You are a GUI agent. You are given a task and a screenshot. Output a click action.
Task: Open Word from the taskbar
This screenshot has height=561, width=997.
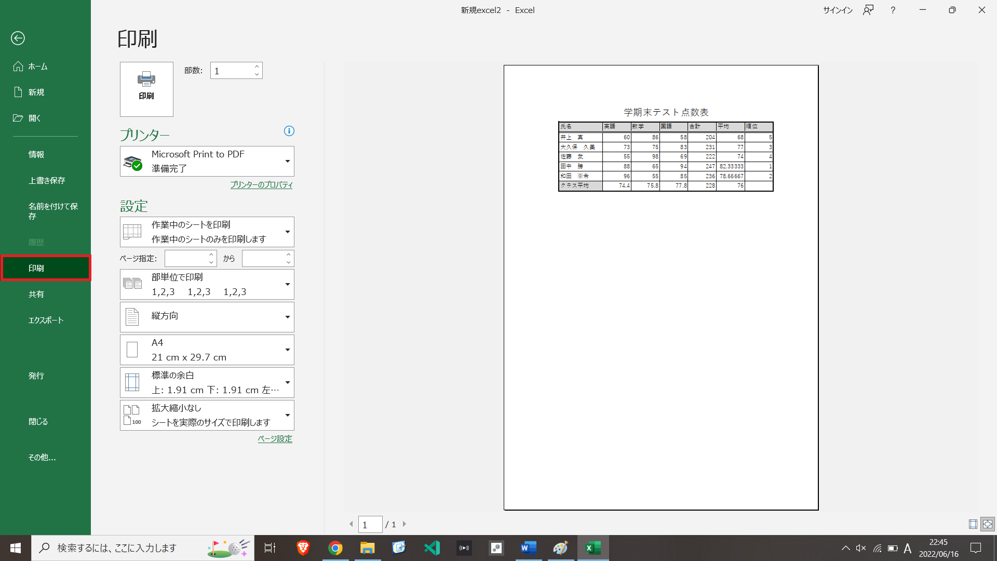tap(528, 548)
